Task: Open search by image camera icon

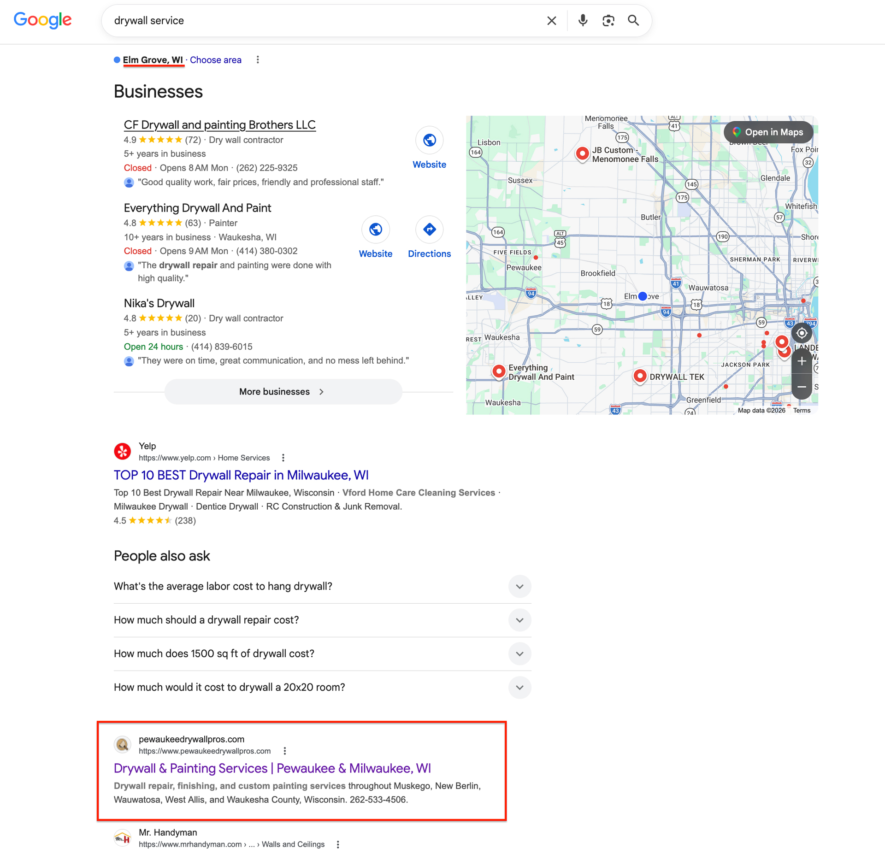Action: [608, 21]
